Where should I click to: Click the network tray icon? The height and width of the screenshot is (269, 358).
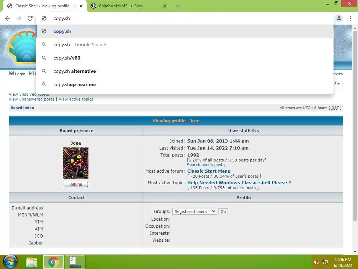click(325, 262)
